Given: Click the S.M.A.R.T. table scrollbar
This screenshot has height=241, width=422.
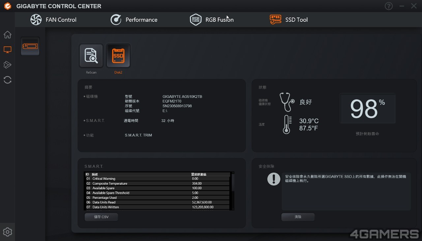Looking at the screenshot, I should click(x=233, y=191).
